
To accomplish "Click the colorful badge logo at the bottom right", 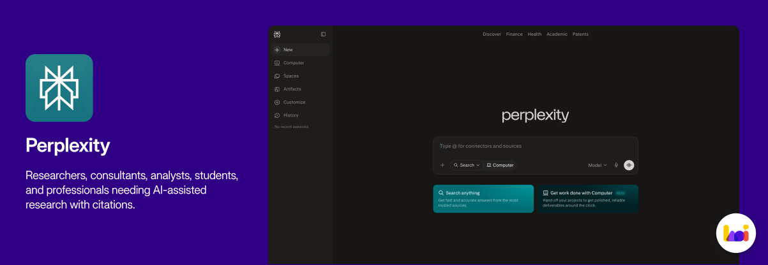I will 735,233.
